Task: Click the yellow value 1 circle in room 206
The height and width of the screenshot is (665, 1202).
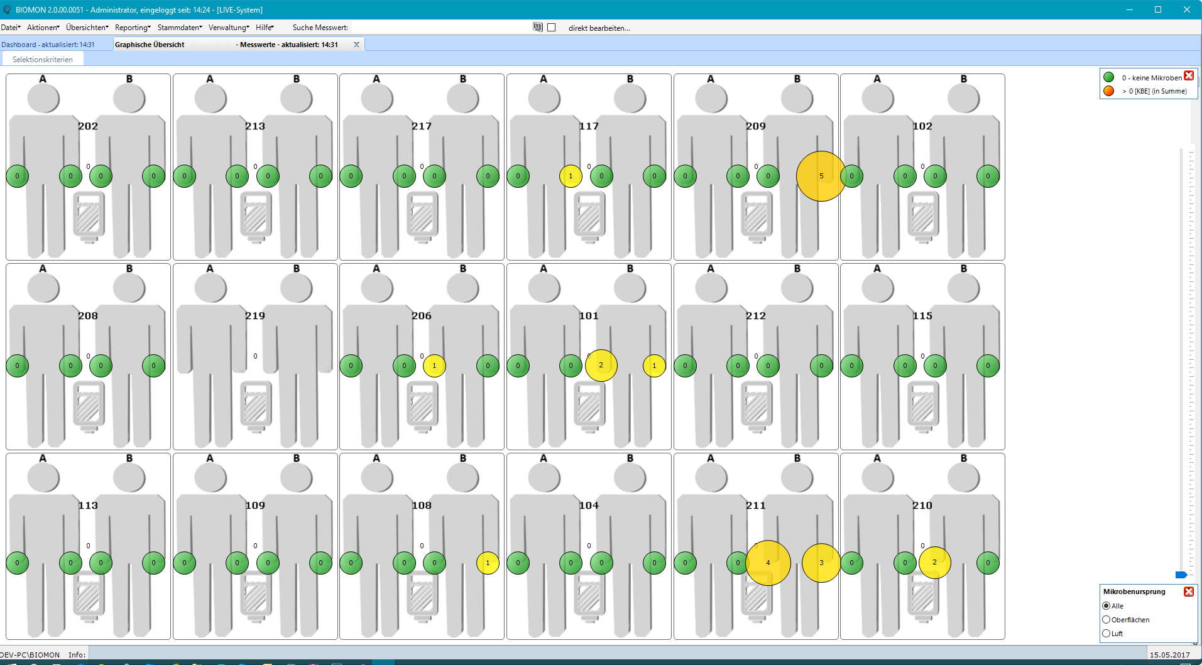Action: tap(434, 365)
